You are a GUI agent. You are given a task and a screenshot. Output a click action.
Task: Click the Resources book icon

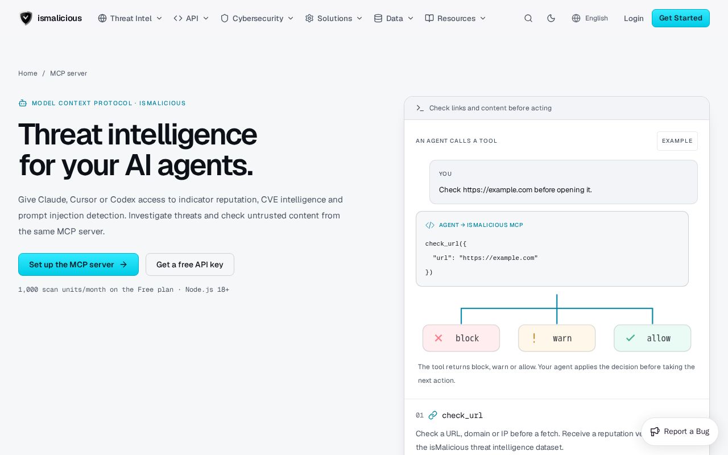[x=429, y=18]
